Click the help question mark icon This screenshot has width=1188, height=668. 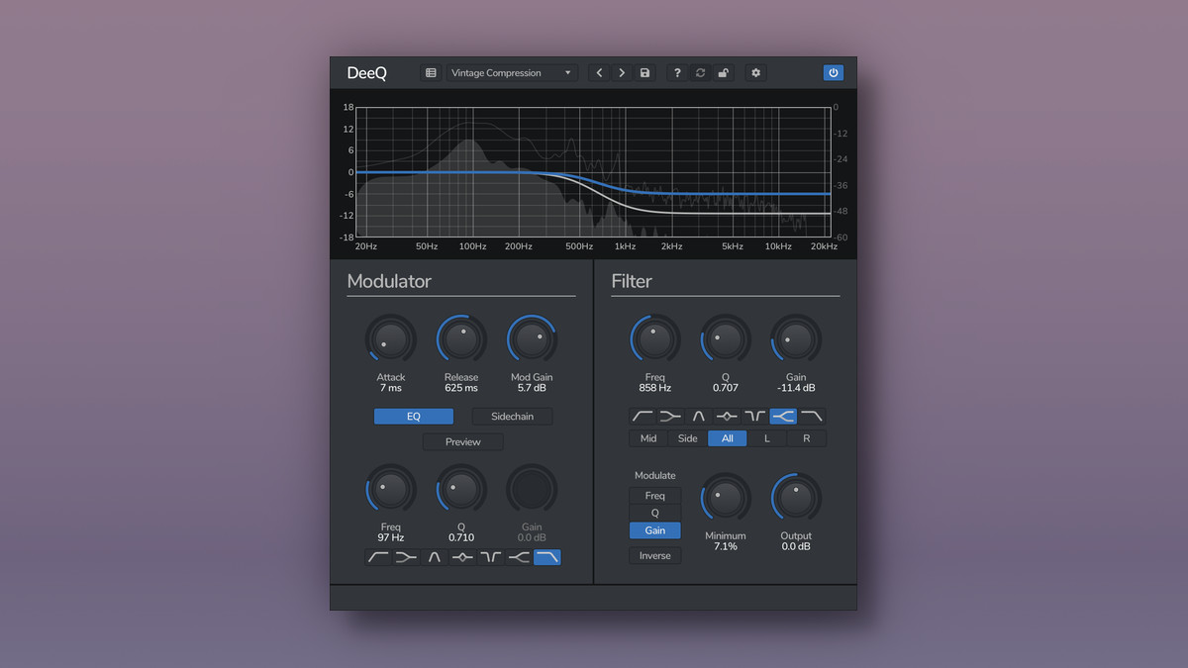677,73
